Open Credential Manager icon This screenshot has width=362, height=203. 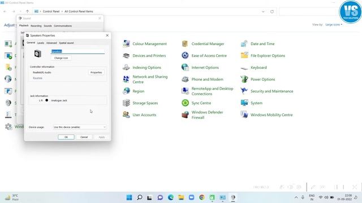185,44
